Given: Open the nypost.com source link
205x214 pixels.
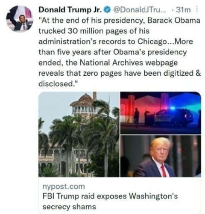Looking at the screenshot, I should click(x=64, y=187).
